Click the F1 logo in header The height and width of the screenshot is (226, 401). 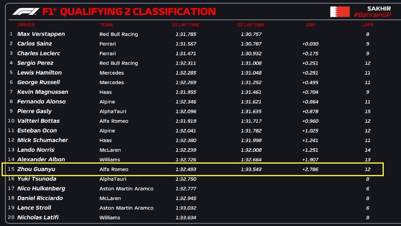(25, 11)
